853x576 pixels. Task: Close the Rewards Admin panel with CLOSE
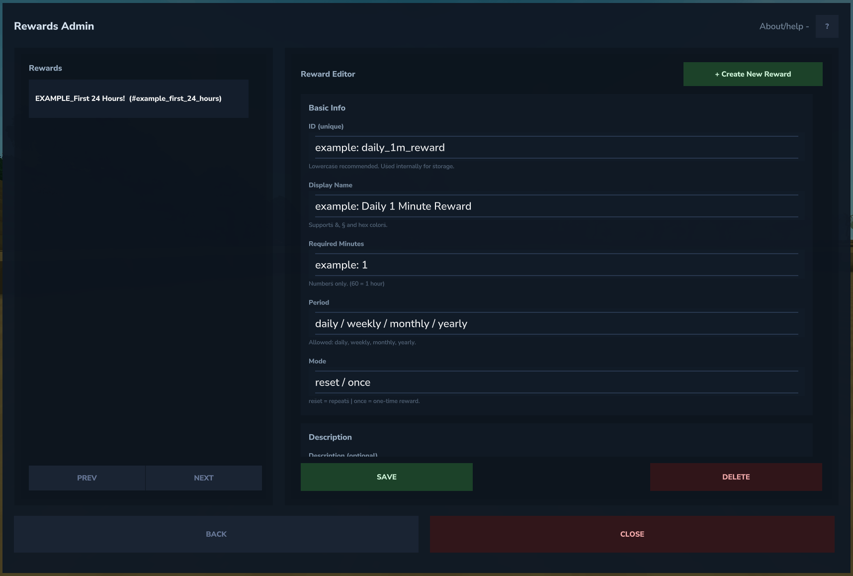(x=632, y=534)
